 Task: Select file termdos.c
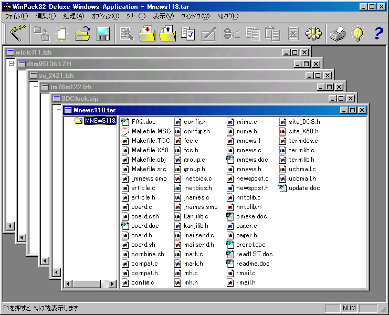tap(299, 141)
